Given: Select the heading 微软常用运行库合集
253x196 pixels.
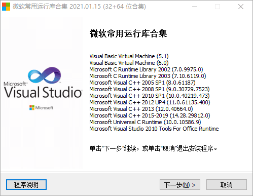Looking at the screenshot, I should coord(128,33).
